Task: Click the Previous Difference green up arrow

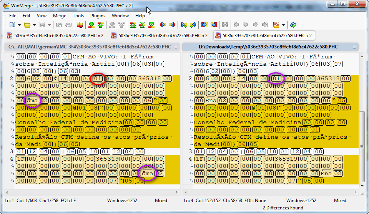Action: pos(101,25)
